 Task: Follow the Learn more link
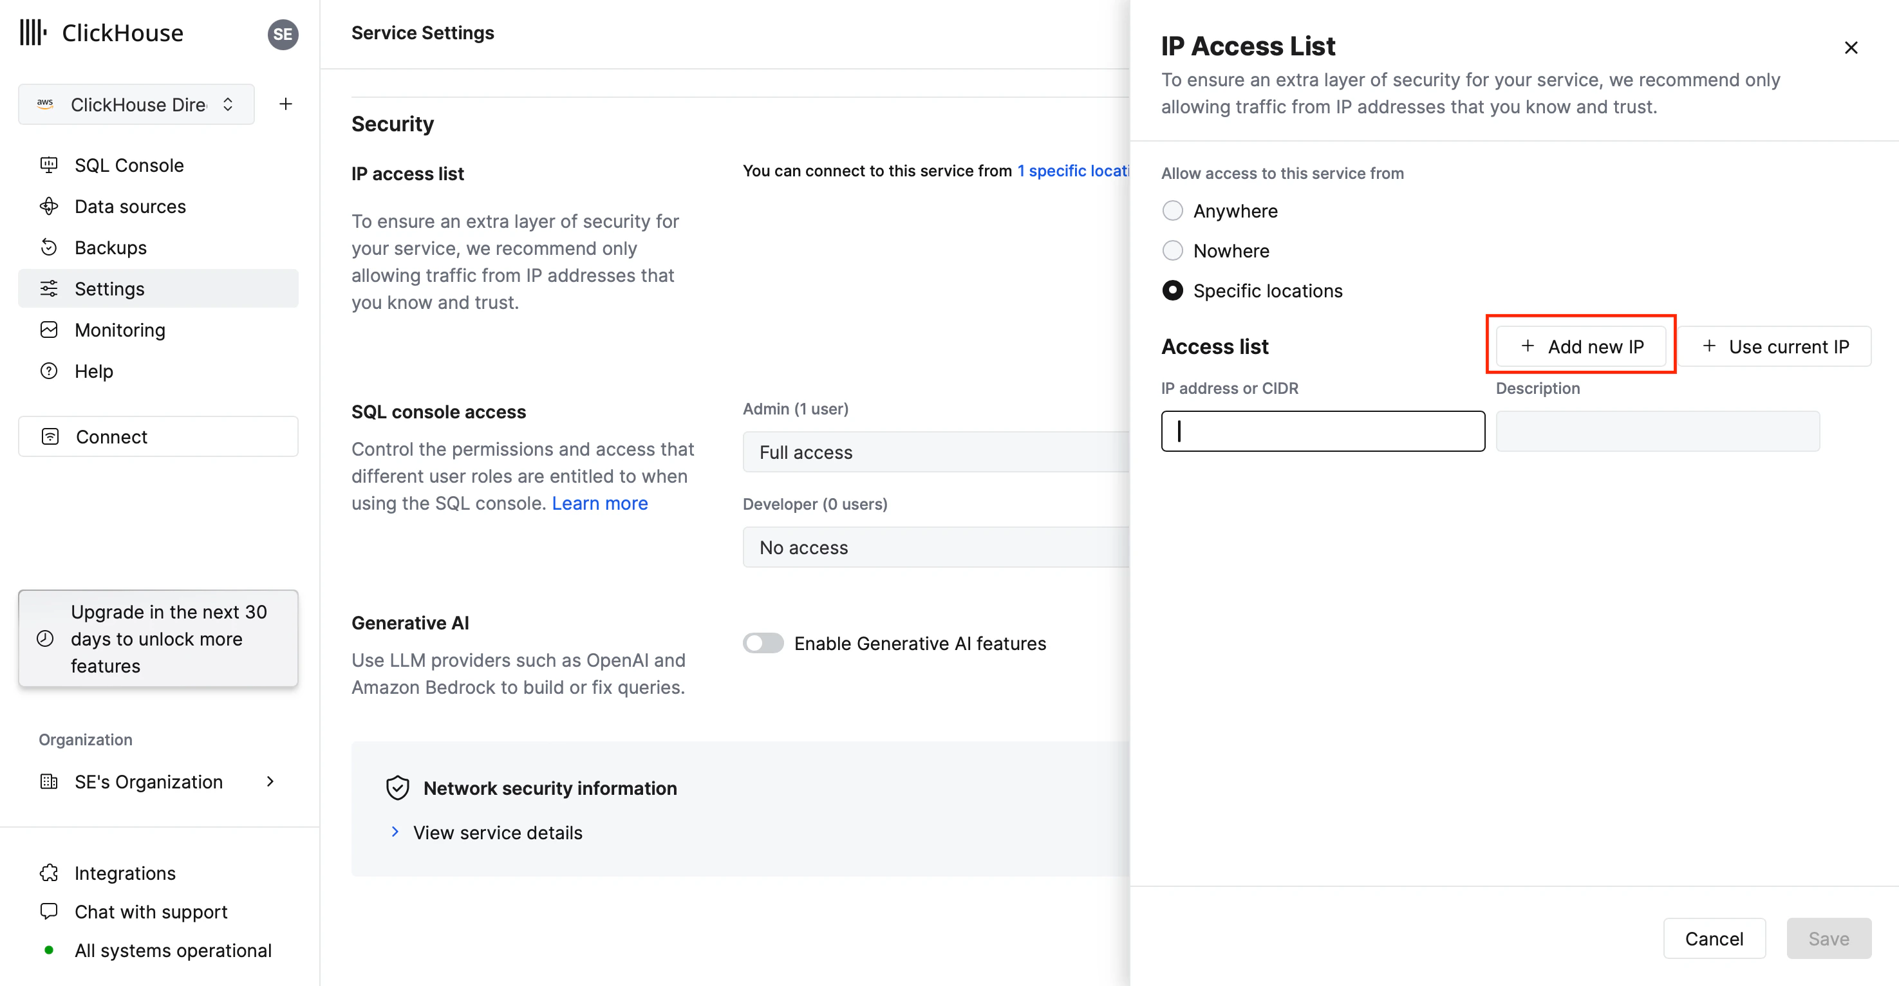point(599,503)
